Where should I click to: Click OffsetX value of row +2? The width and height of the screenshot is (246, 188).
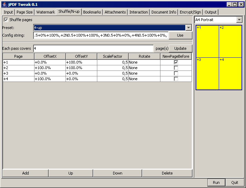click(50, 68)
